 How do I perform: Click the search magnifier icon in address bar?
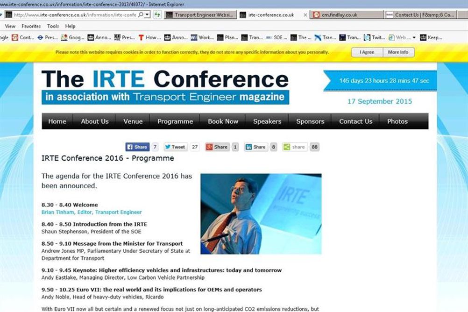(141, 14)
